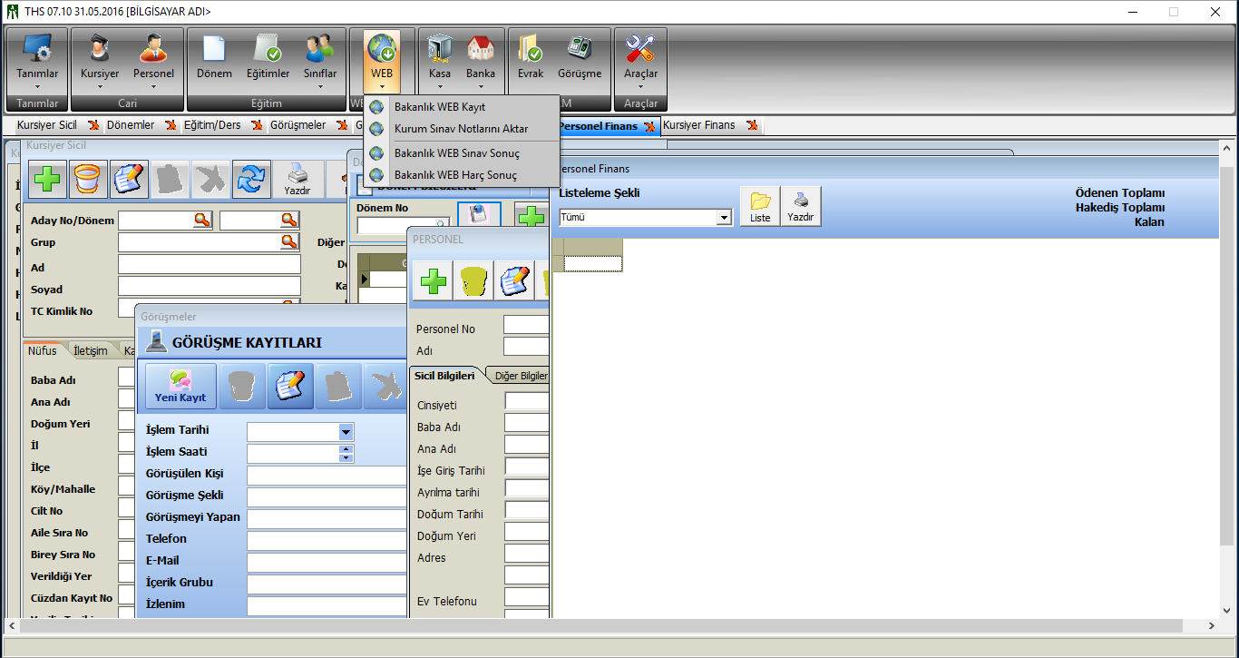Expand the Kursiyer ribbon dropdown arrow
Image resolution: width=1239 pixels, height=658 pixels.
100,88
